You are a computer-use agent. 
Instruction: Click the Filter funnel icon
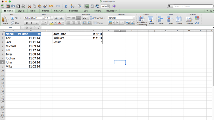click(79, 6)
